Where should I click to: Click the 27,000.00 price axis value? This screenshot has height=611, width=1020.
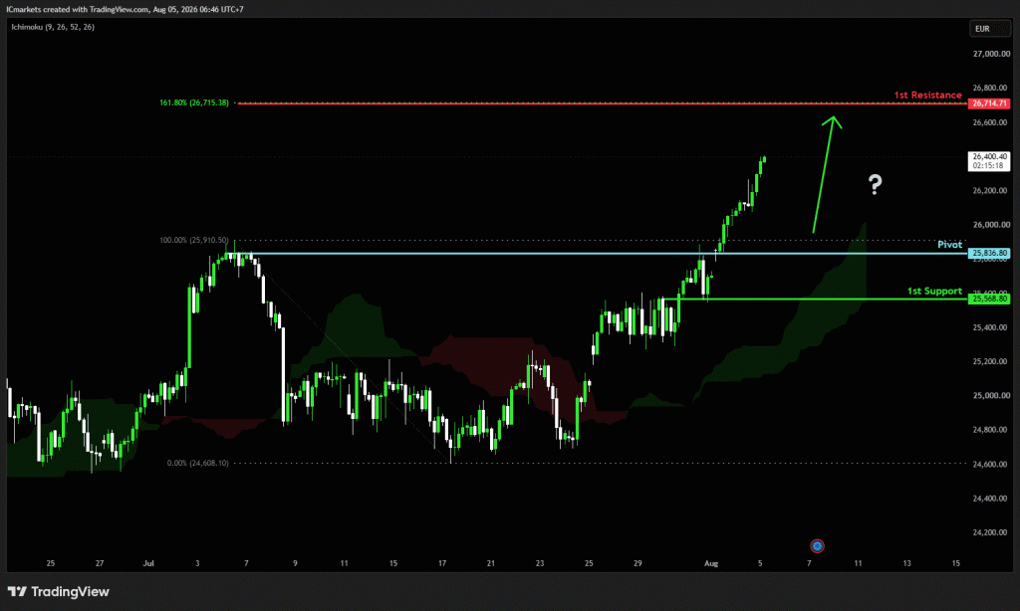(991, 54)
